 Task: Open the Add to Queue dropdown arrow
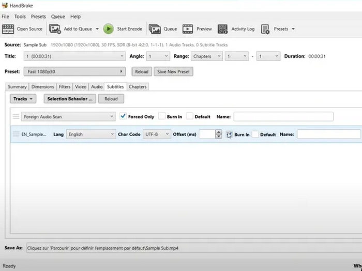[97, 29]
